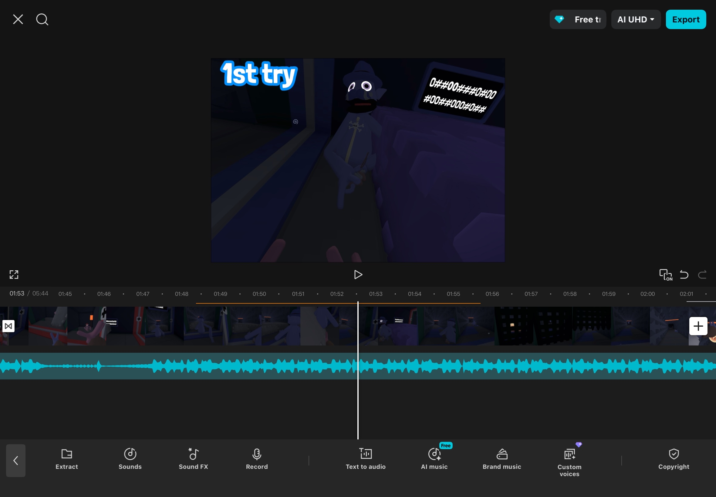Click the Free badge on AI music

[x=446, y=445]
